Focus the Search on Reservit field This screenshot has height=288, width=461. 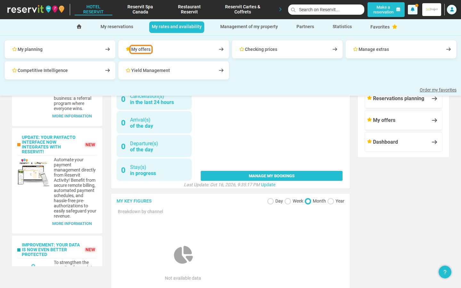[x=326, y=10]
